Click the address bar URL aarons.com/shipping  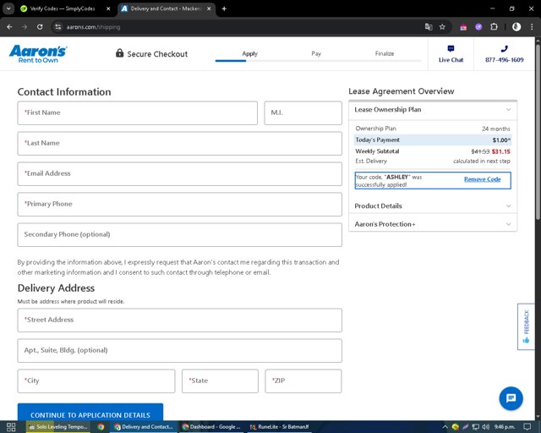click(x=93, y=27)
